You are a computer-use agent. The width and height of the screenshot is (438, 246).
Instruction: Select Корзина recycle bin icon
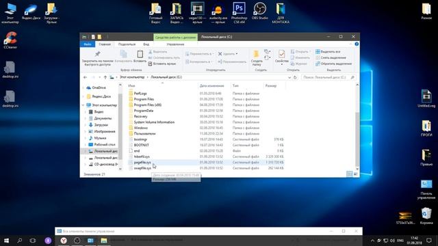(426, 216)
